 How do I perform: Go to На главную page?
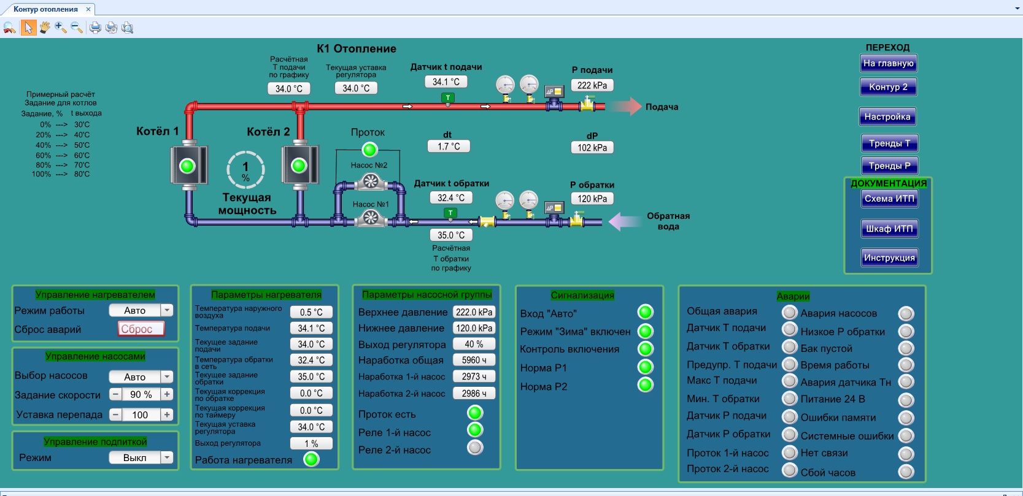click(x=888, y=63)
